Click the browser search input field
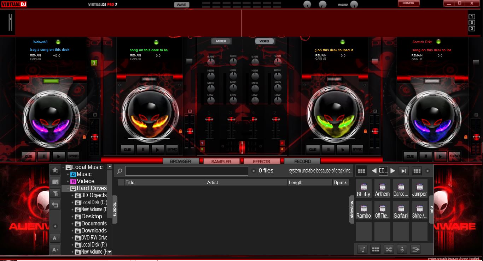 (x=187, y=171)
